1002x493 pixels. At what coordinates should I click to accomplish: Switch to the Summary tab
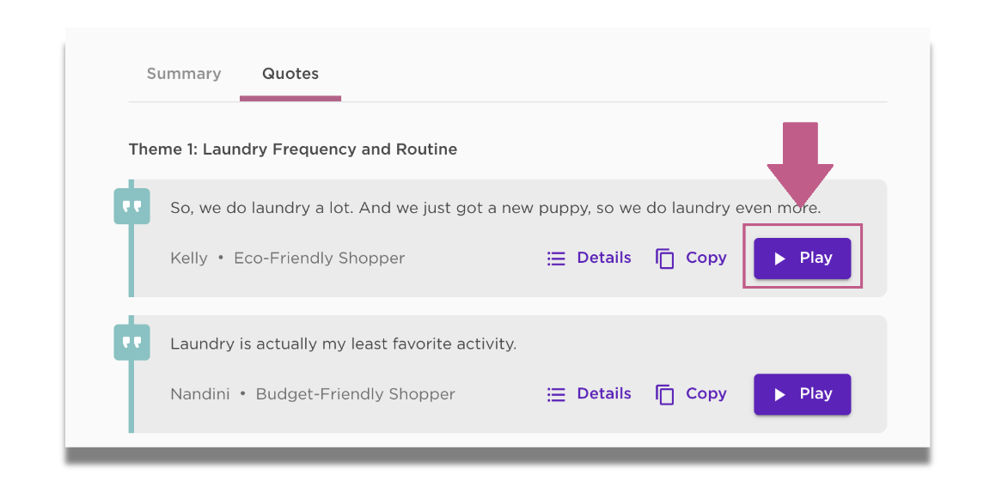(183, 74)
